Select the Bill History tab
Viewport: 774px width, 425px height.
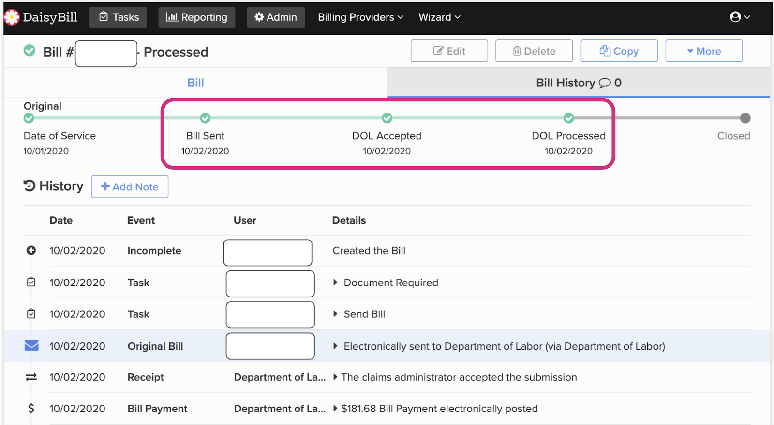click(x=578, y=83)
